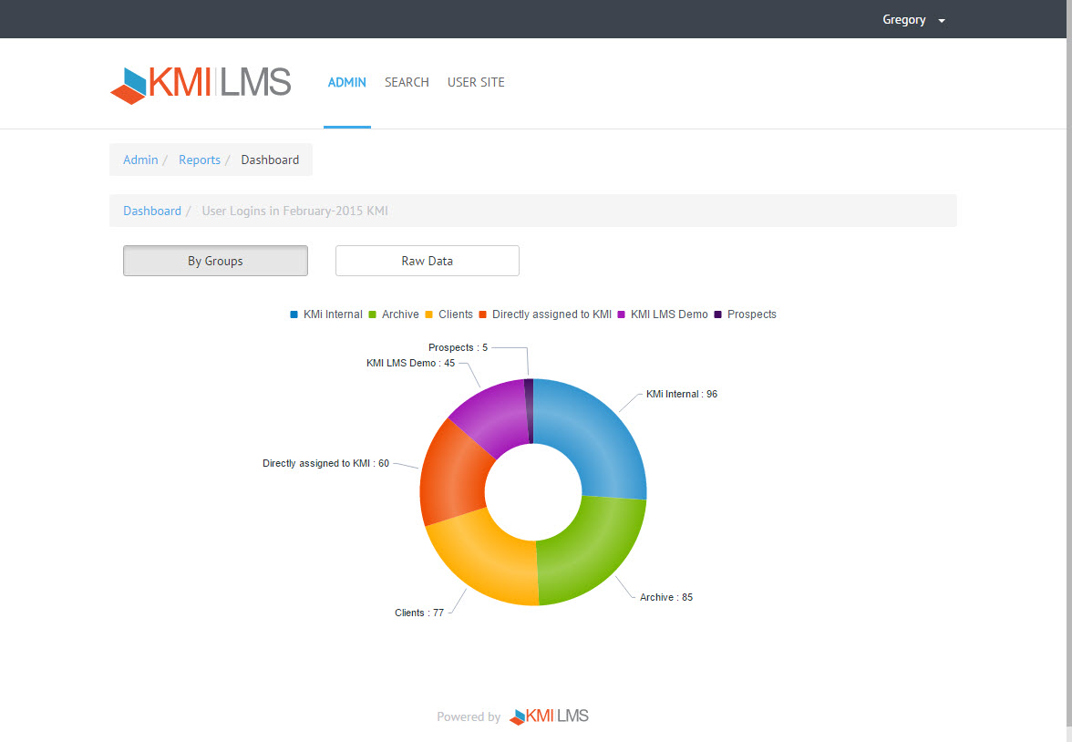The width and height of the screenshot is (1072, 742).
Task: Switch to the USER SITE tab
Action: (x=476, y=82)
